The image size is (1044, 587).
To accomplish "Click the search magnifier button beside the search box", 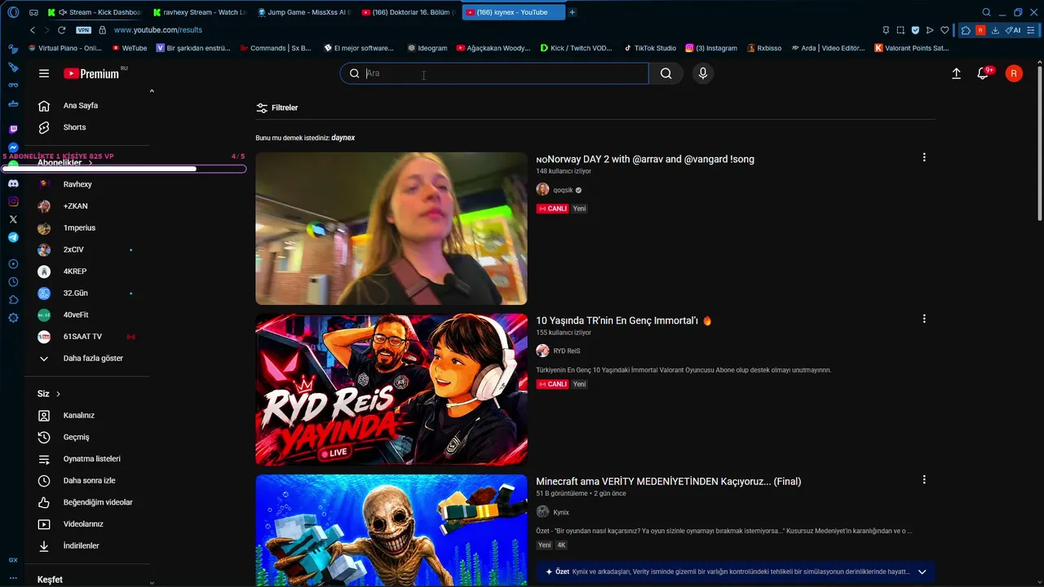I will tap(666, 73).
